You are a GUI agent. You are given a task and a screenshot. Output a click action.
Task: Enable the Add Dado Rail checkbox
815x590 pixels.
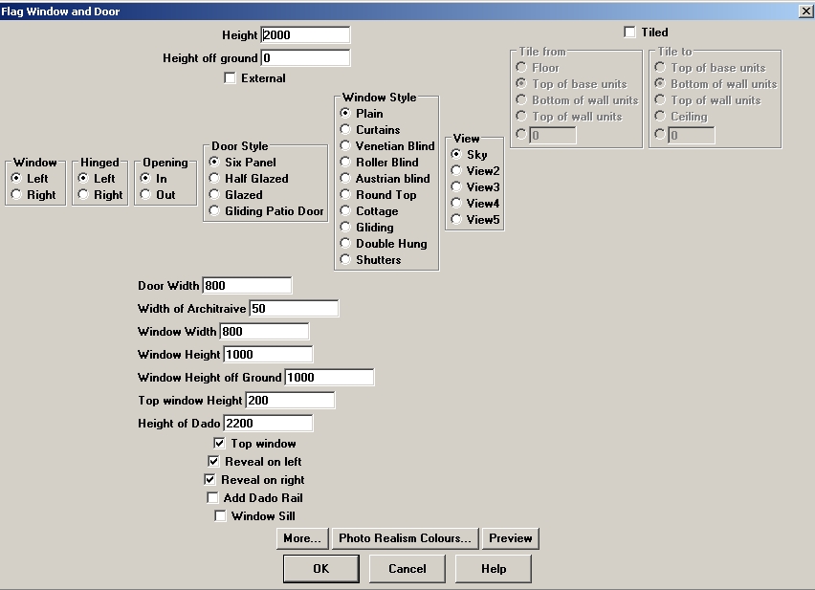click(212, 498)
